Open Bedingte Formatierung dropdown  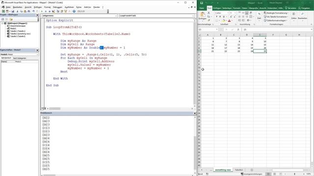coord(276,13)
